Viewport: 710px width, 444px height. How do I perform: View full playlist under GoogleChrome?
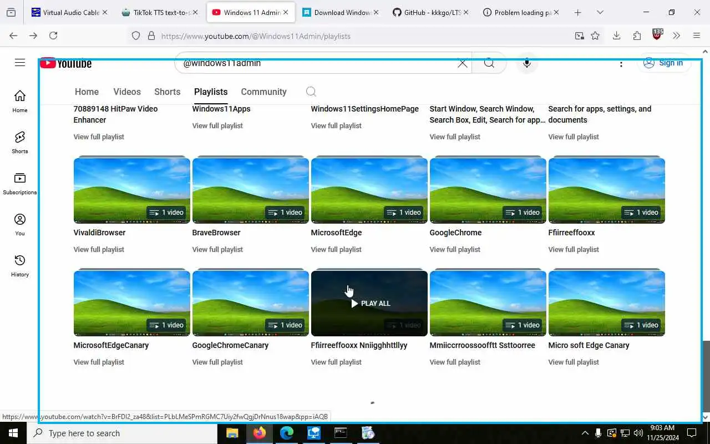455,249
